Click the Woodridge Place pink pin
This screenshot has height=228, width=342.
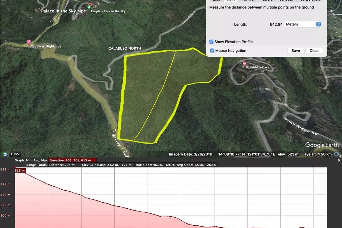point(244,63)
